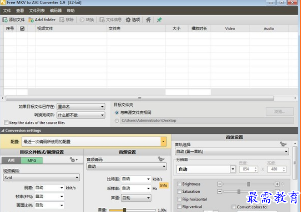Click the Brightness slider handle
The height and width of the screenshot is (212, 303).
[x=249, y=184]
